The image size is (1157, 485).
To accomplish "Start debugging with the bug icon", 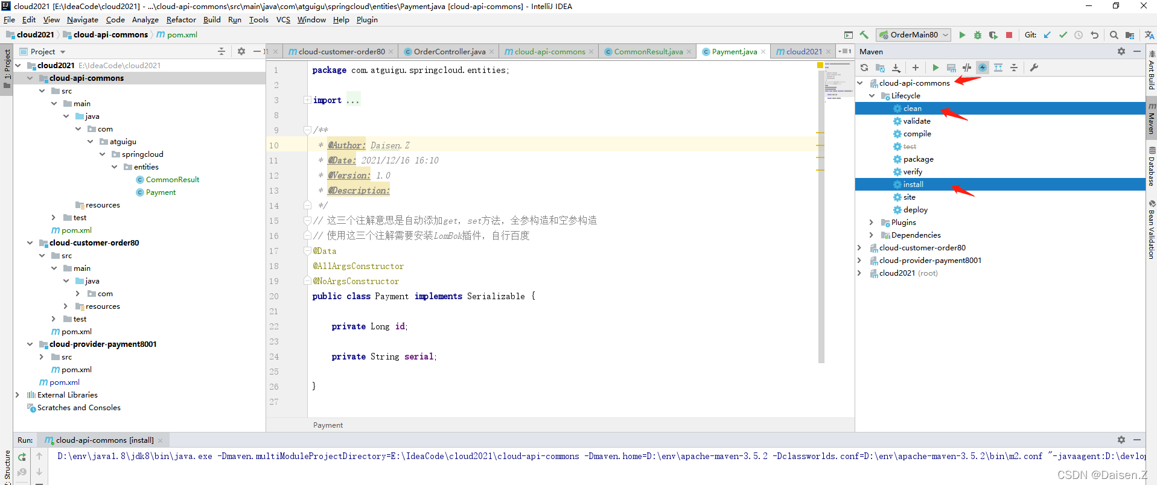I will tap(978, 35).
